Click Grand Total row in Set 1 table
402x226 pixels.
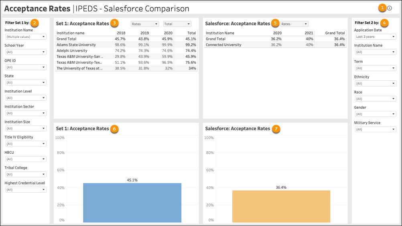click(x=126, y=39)
